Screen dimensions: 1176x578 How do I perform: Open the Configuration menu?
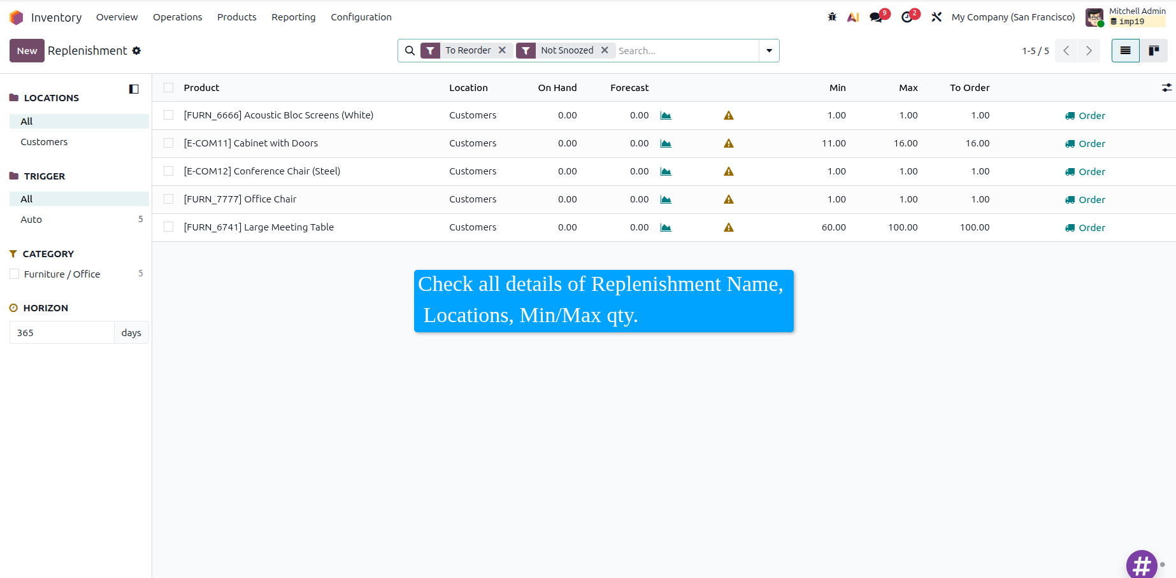click(x=361, y=17)
